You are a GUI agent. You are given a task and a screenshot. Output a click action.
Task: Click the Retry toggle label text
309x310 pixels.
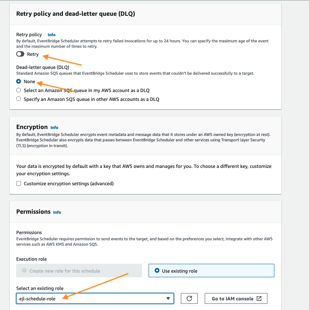click(33, 54)
